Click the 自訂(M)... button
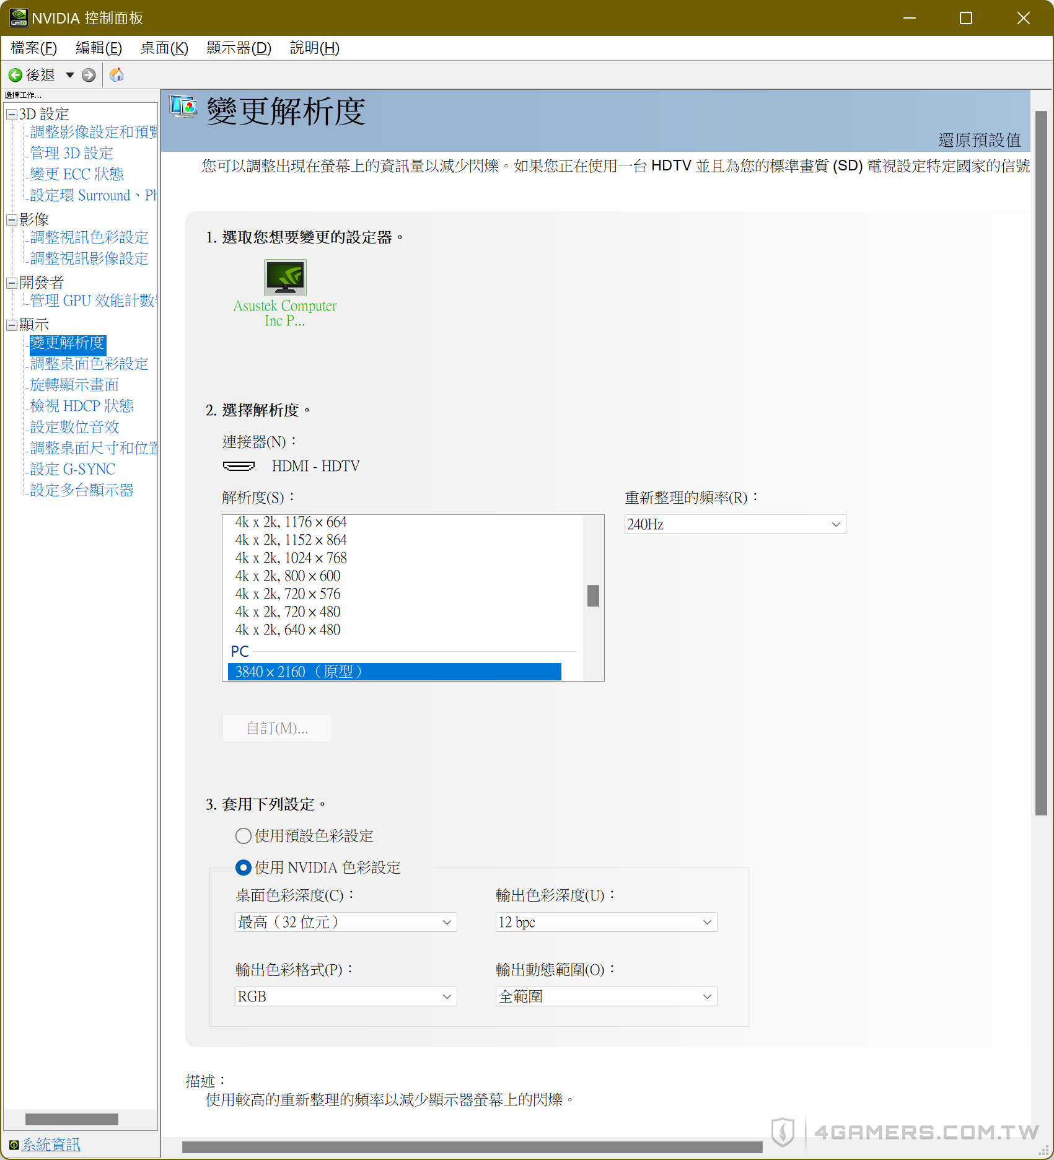1054x1160 pixels. tap(277, 728)
